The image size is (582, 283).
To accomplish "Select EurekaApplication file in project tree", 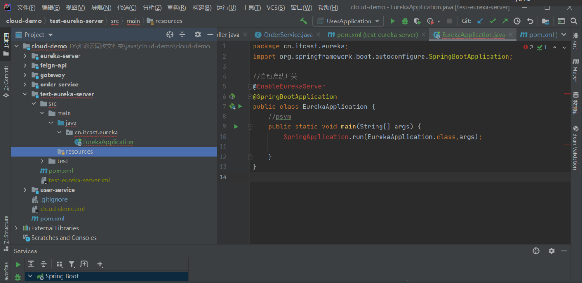I will point(108,142).
